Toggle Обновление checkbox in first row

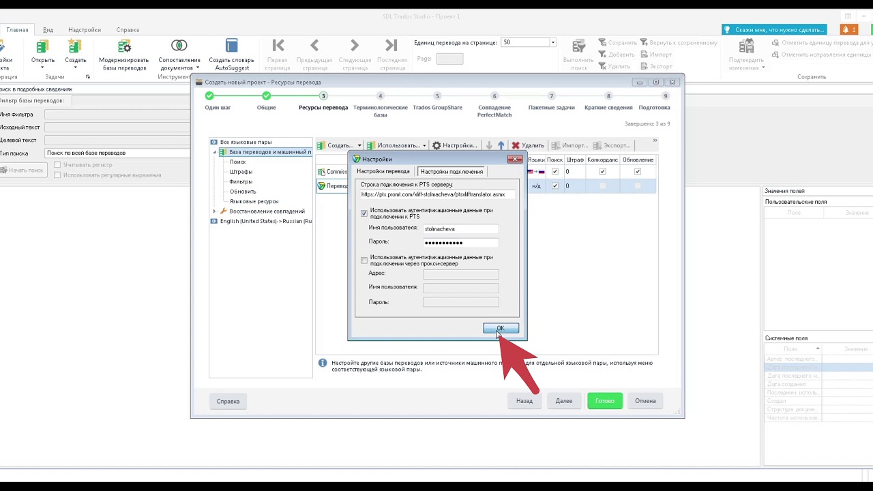(638, 171)
